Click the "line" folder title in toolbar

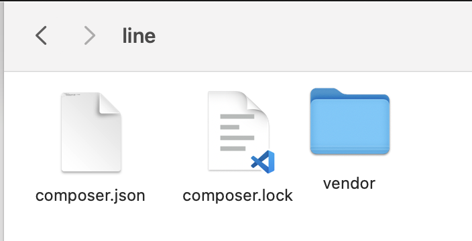click(139, 35)
